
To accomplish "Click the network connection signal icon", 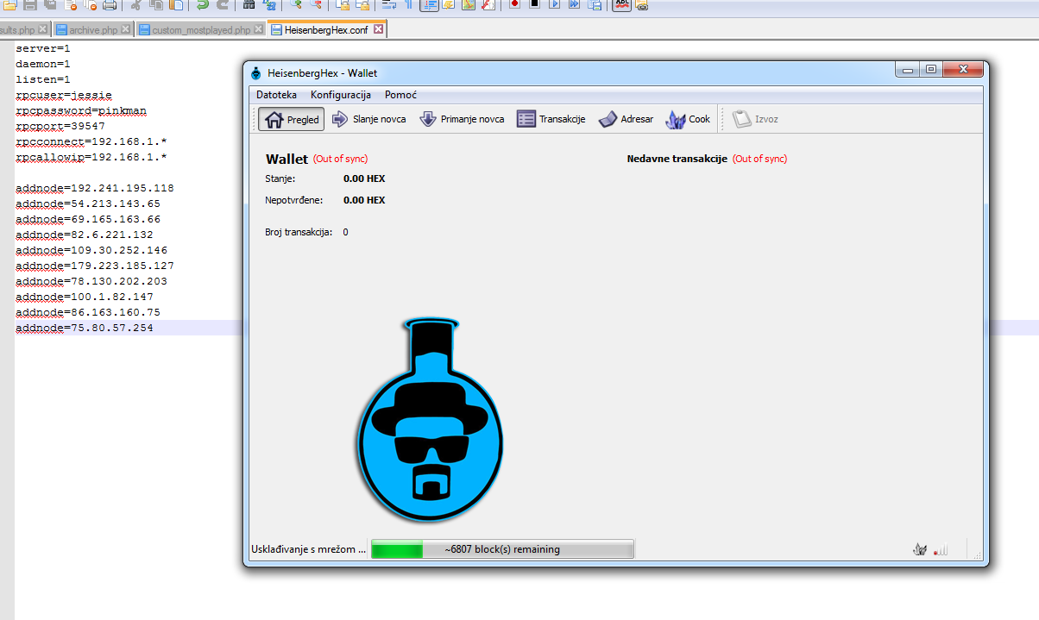I will click(x=941, y=549).
